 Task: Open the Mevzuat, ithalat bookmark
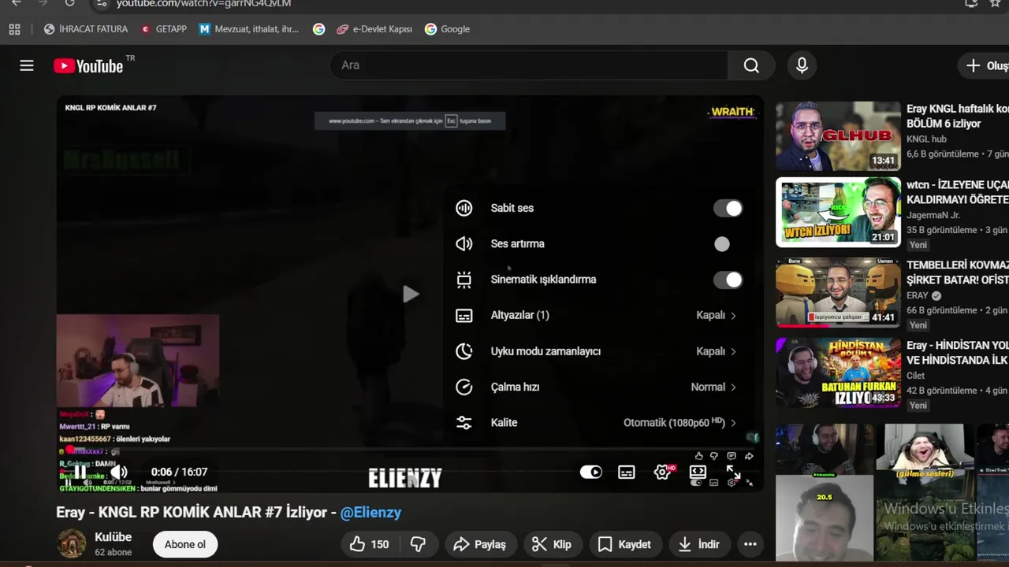coord(249,29)
